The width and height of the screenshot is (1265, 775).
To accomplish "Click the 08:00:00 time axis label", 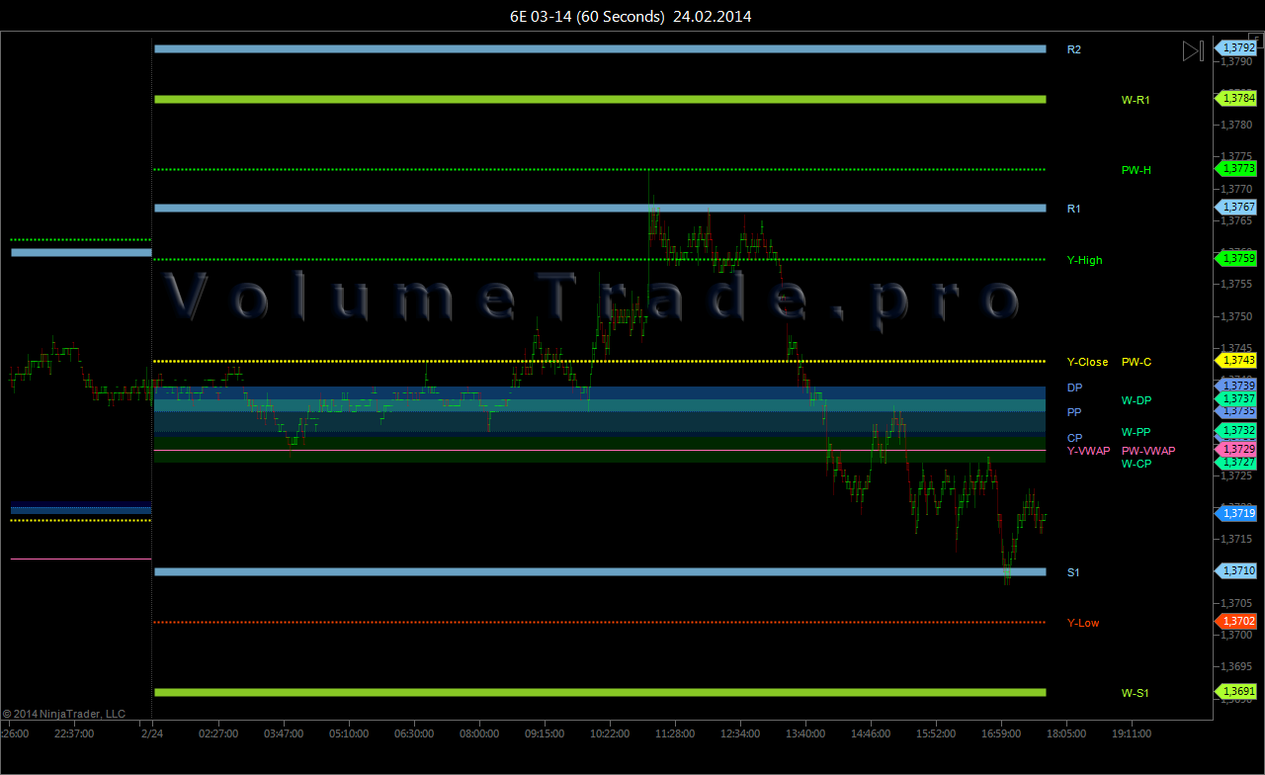I will tap(479, 733).
